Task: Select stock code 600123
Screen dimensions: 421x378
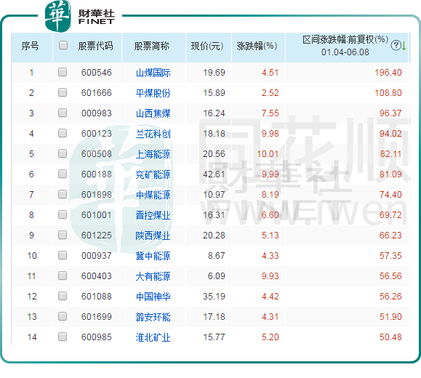Action: pyautogui.click(x=97, y=134)
